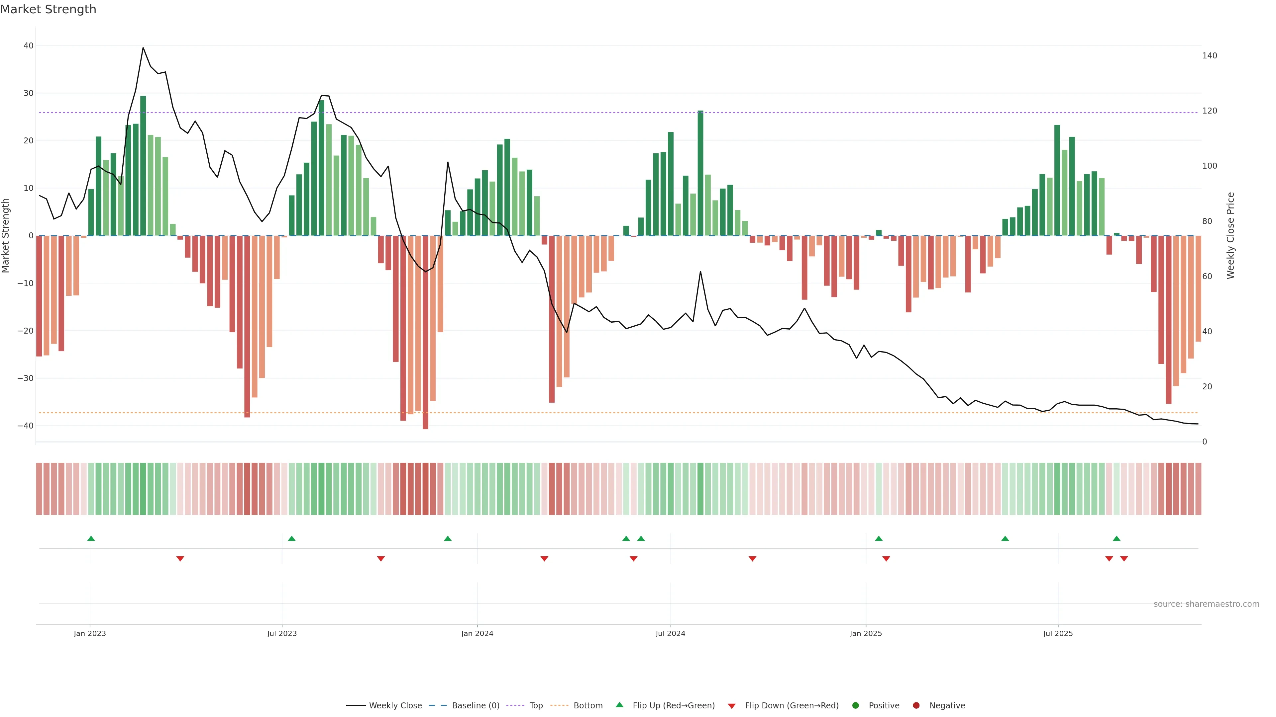Click the green flip-up marker just after Jan 2025

(879, 538)
